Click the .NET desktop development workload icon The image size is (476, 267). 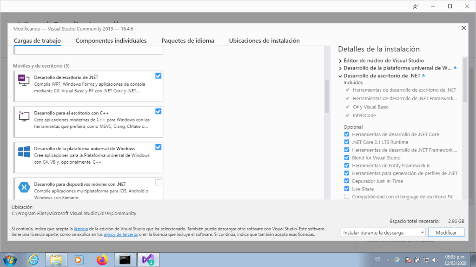click(24, 80)
